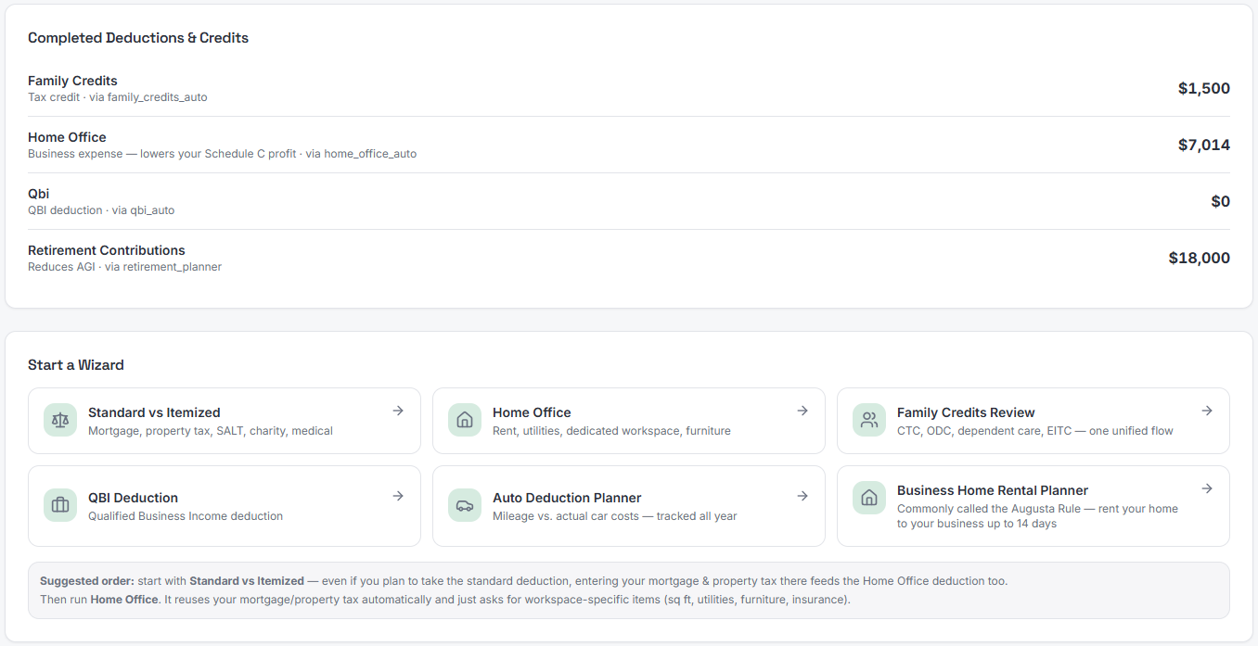Screen dimensions: 1258x646
Task: Open the Auto Deduction Planner wizard
Action: [x=629, y=506]
